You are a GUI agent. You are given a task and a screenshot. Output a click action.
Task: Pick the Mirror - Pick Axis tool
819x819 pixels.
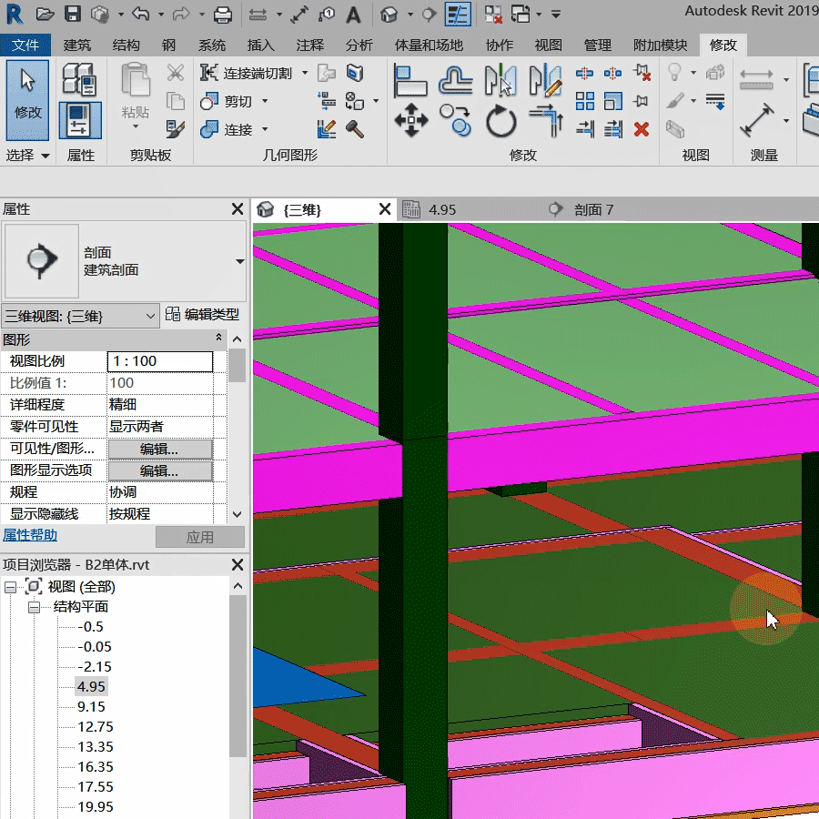point(500,80)
